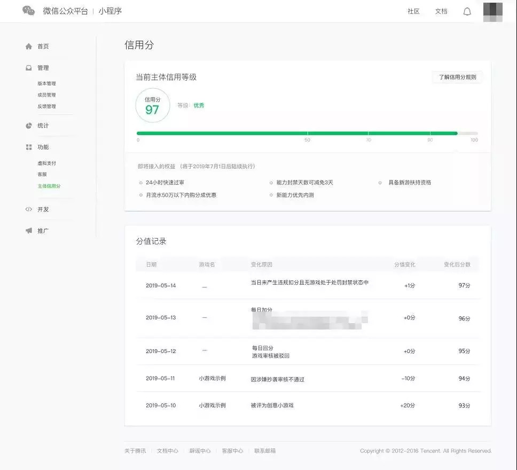Click the 管理 inbox icon
The height and width of the screenshot is (470, 517).
pos(29,68)
